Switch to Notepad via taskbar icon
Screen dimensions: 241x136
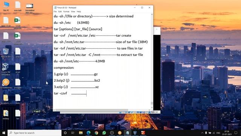pos(127,133)
